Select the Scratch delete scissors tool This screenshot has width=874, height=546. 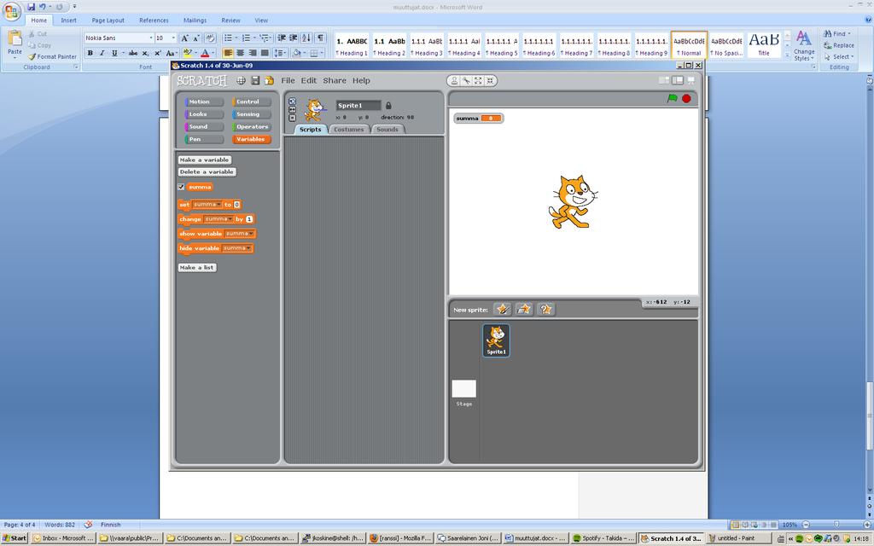[467, 81]
